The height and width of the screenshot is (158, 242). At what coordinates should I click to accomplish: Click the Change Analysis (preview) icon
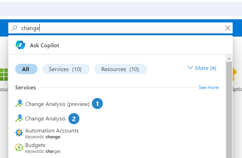19,103
